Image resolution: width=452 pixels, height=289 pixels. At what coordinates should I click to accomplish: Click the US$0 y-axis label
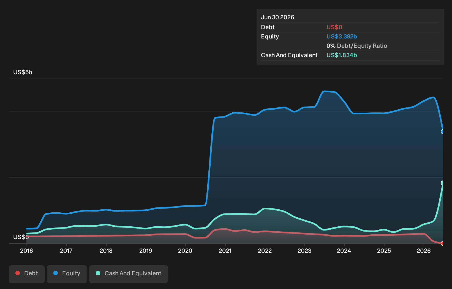[x=21, y=237]
